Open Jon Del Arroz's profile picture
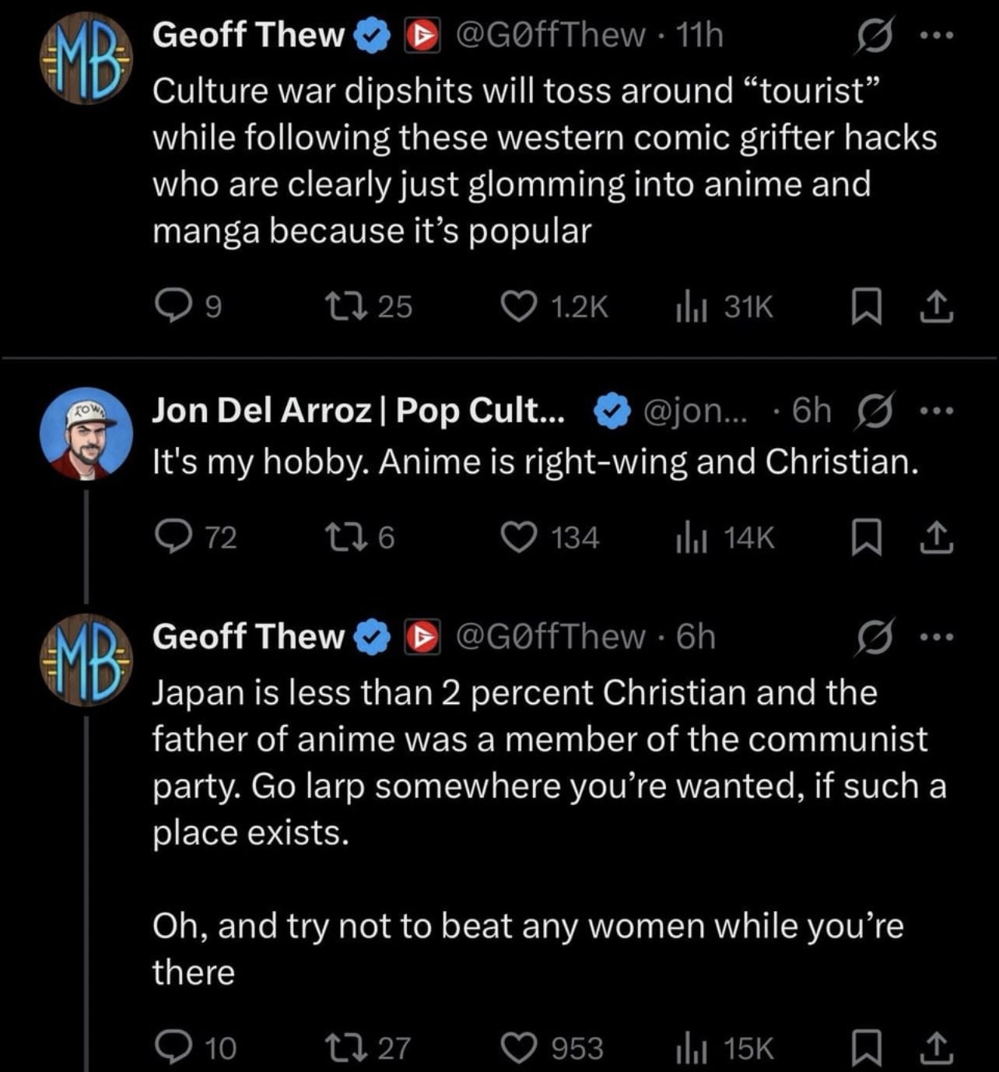Screen dimensions: 999x1072 point(86,433)
